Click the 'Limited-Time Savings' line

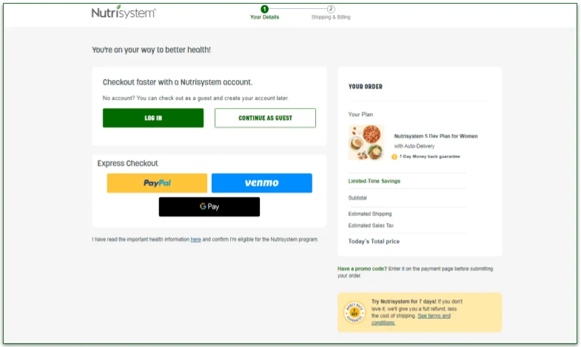[375, 181]
